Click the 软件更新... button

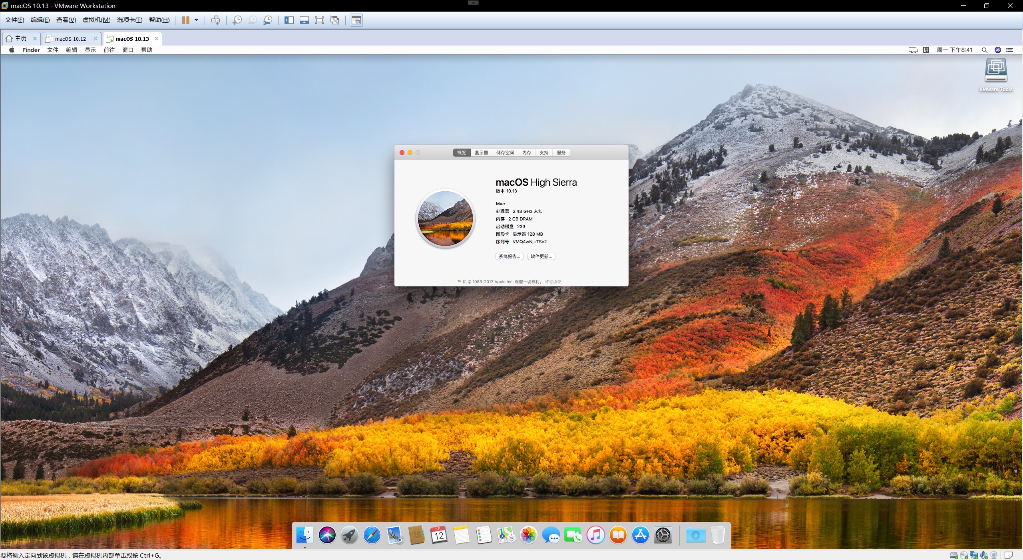tap(541, 256)
